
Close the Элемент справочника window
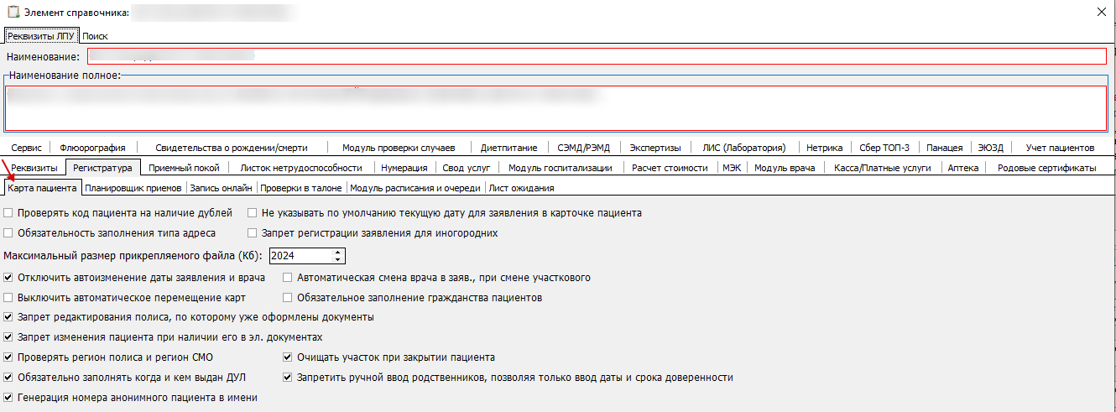pyautogui.click(x=1101, y=12)
